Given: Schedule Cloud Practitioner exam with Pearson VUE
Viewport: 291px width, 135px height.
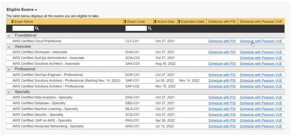Looking at the screenshot, I should [x=261, y=41].
